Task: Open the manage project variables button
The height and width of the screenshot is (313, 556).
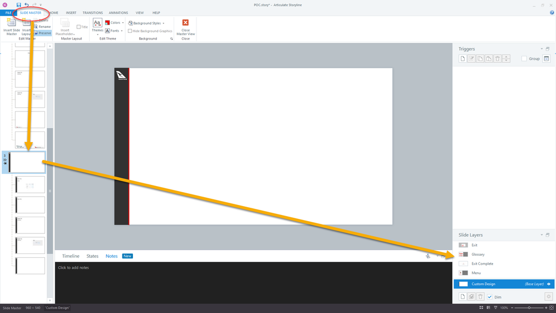Action: tap(547, 58)
